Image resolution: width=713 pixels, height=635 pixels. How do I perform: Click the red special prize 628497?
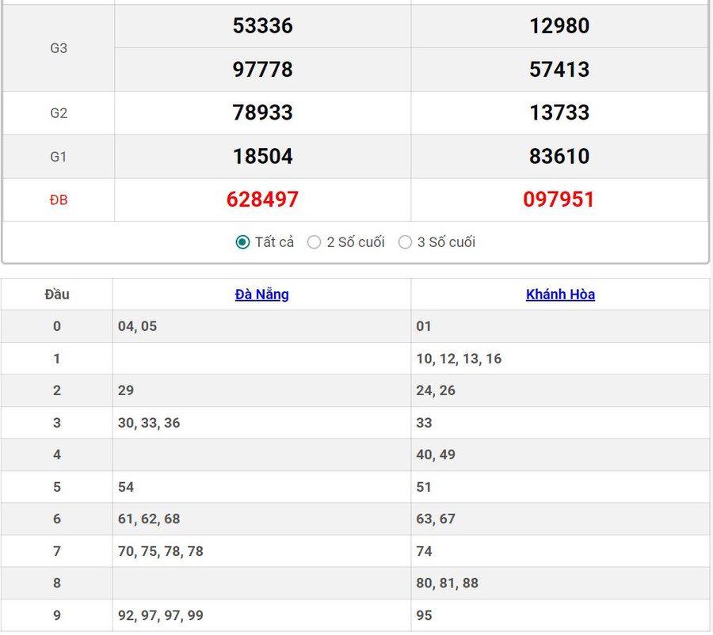(x=262, y=200)
